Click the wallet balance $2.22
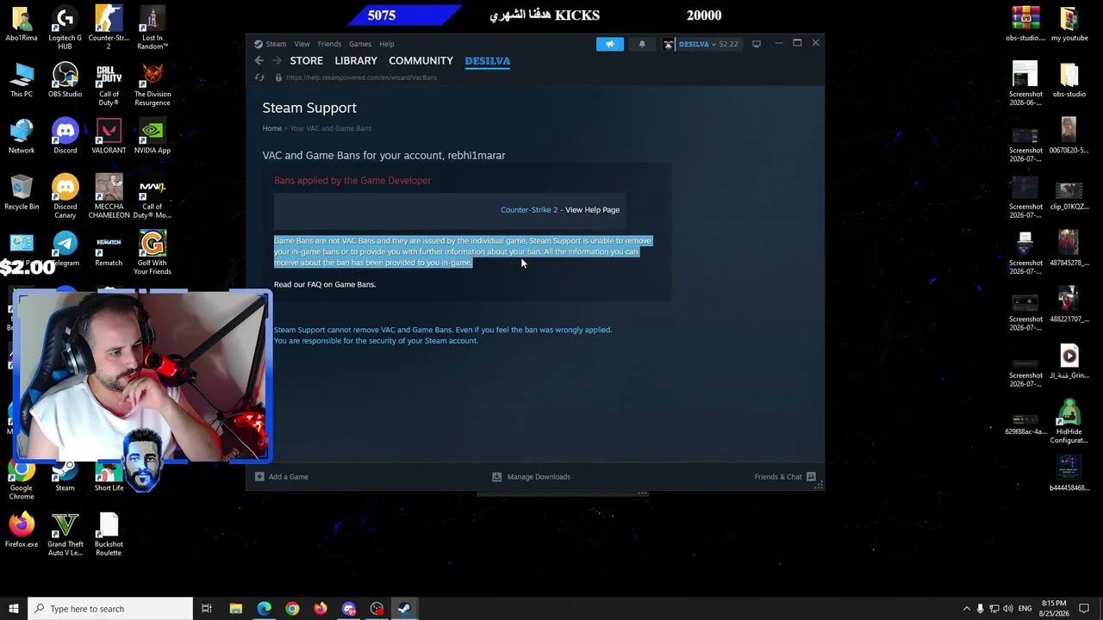 click(728, 44)
